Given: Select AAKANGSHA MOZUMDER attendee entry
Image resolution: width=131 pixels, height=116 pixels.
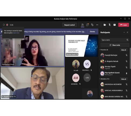Looking at the screenshot, I should pos(114,84).
